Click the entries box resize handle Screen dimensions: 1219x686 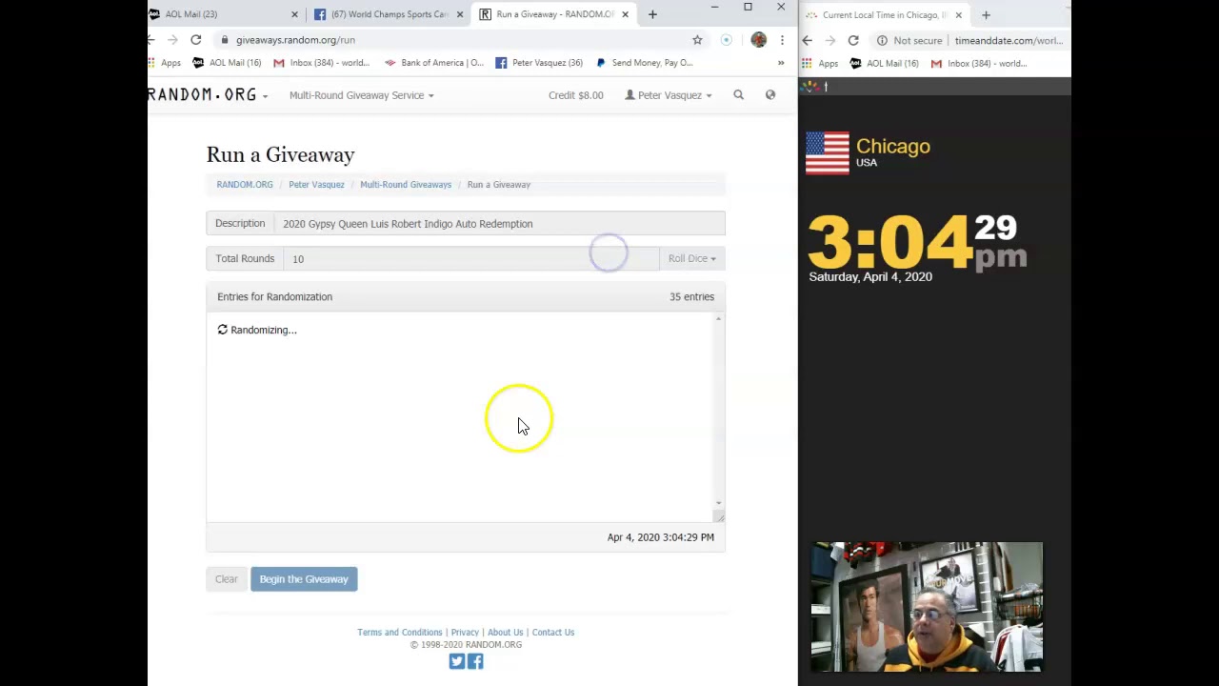[718, 516]
